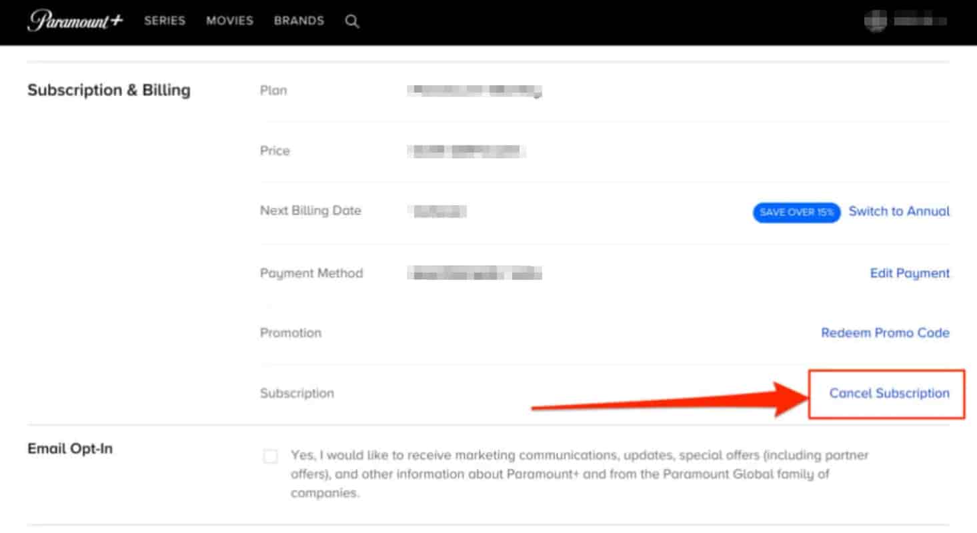Click the Subscription & Billing heading
The height and width of the screenshot is (533, 977).
coord(109,90)
